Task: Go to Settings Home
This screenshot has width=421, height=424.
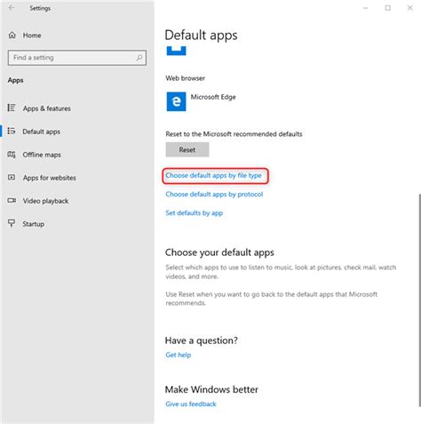Action: coord(32,36)
